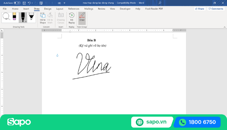The height and width of the screenshot is (130, 227).
Task: Save the document with the Save icon
Action: tap(24, 3)
